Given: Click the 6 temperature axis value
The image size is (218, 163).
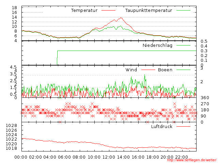Looking at the screenshot, I should pyautogui.click(x=16, y=36).
